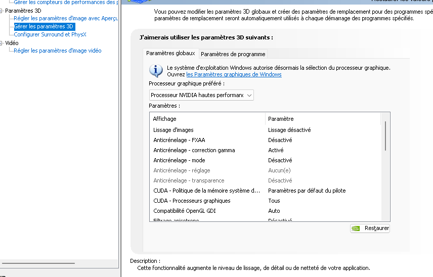433x277 pixels.
Task: Switch to Paramètres globaux tab
Action: tap(170, 53)
